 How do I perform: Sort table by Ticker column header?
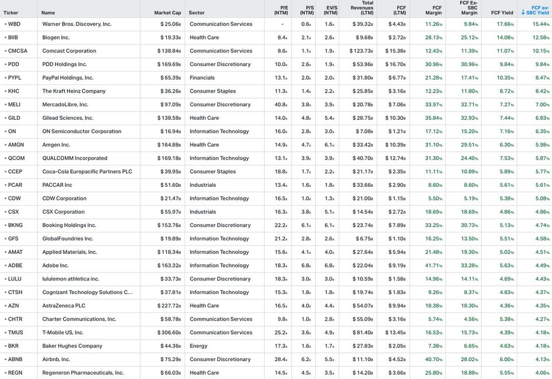coord(11,12)
